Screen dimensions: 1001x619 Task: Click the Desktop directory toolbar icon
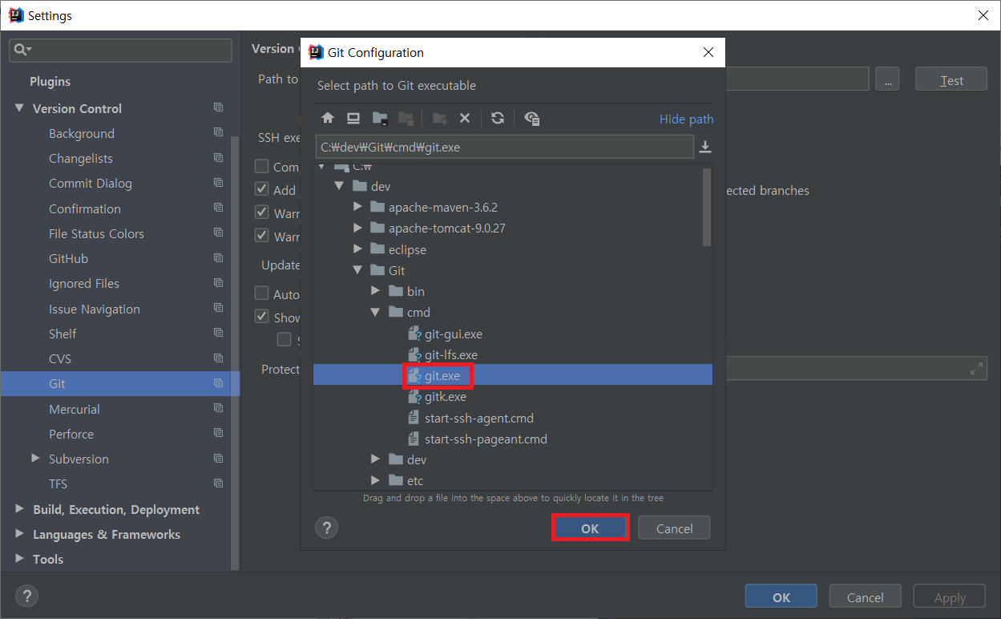coord(353,118)
